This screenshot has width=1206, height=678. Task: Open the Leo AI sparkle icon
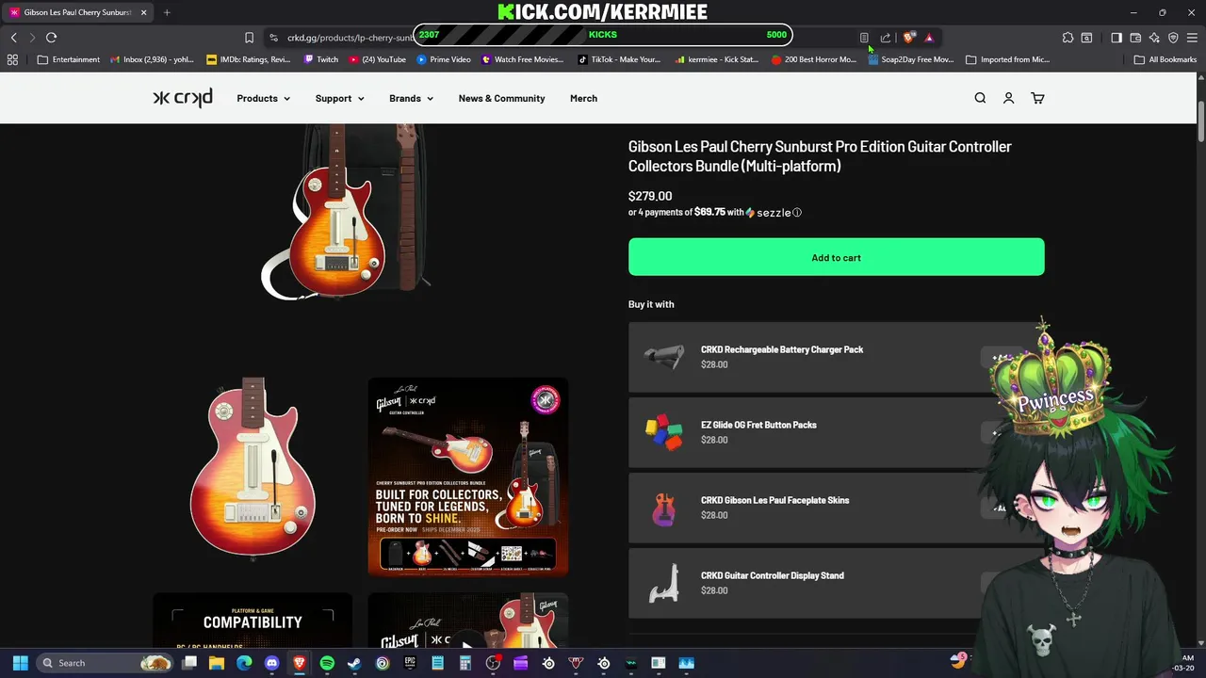(x=1154, y=38)
